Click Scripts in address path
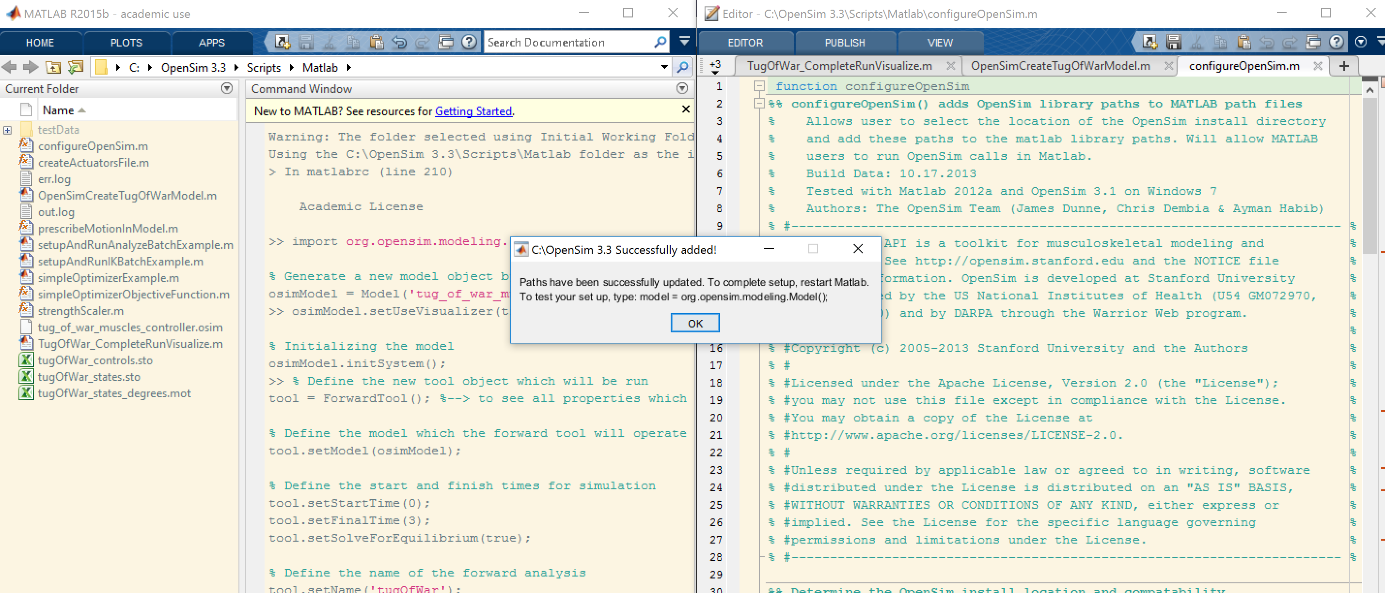Viewport: 1385px width, 593px height. pyautogui.click(x=264, y=67)
